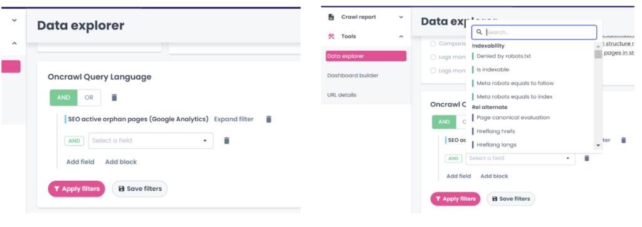
Task: Click Apply filters button in right screenshot
Action: pyautogui.click(x=455, y=199)
